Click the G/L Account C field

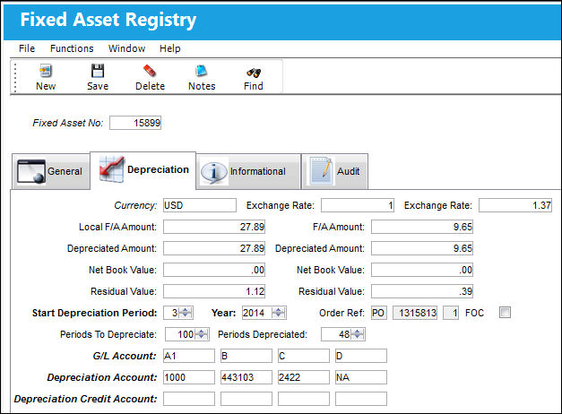coord(304,356)
